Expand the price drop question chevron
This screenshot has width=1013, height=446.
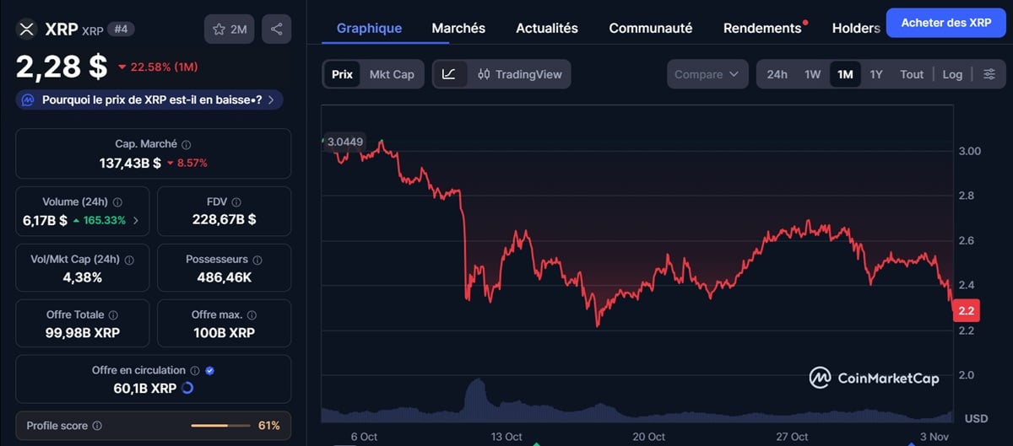[270, 99]
